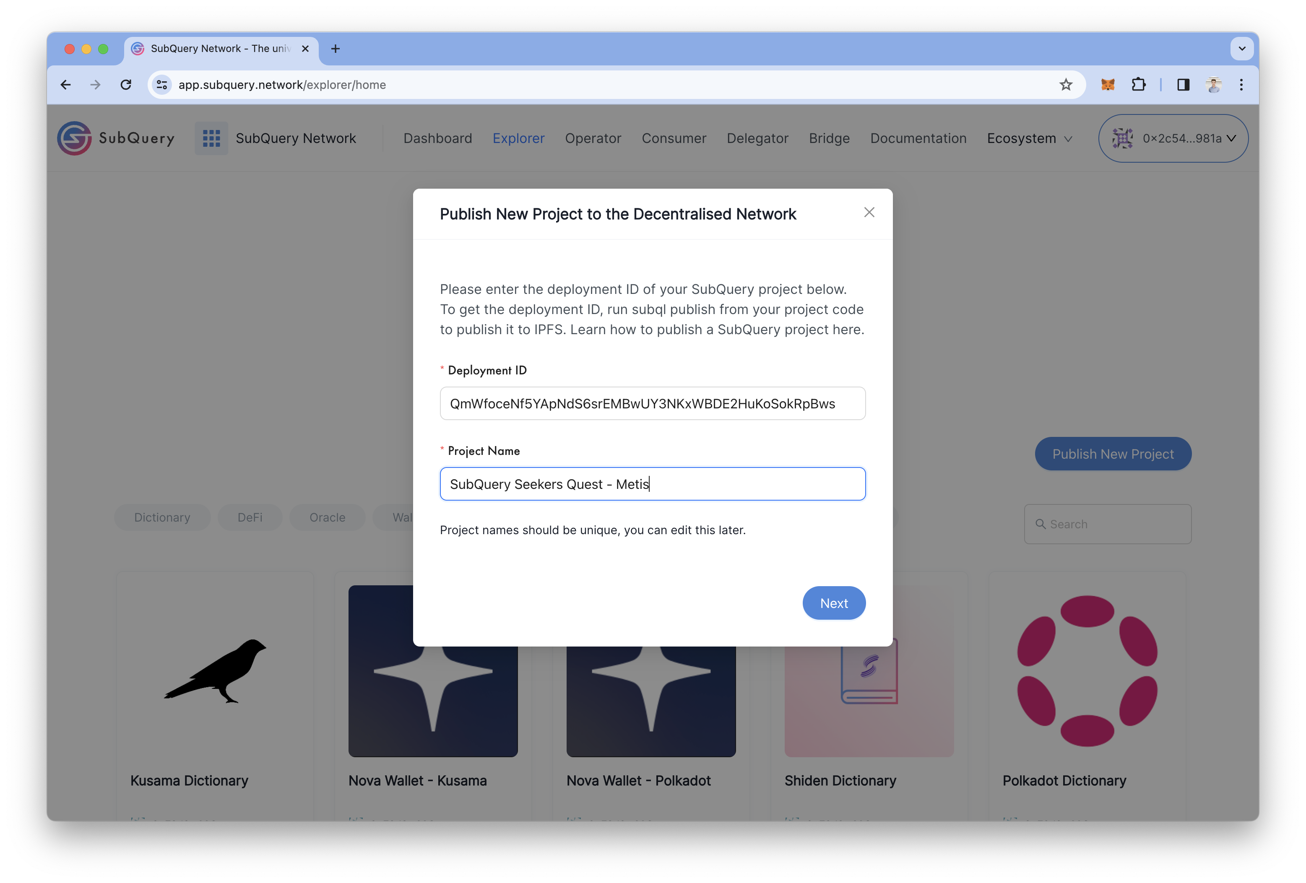Go to the Consumer page

[x=674, y=138]
